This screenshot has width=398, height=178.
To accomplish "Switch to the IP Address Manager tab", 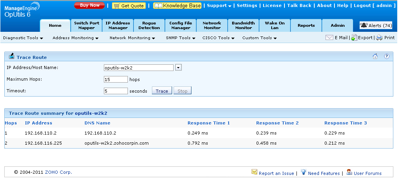I will (118, 25).
